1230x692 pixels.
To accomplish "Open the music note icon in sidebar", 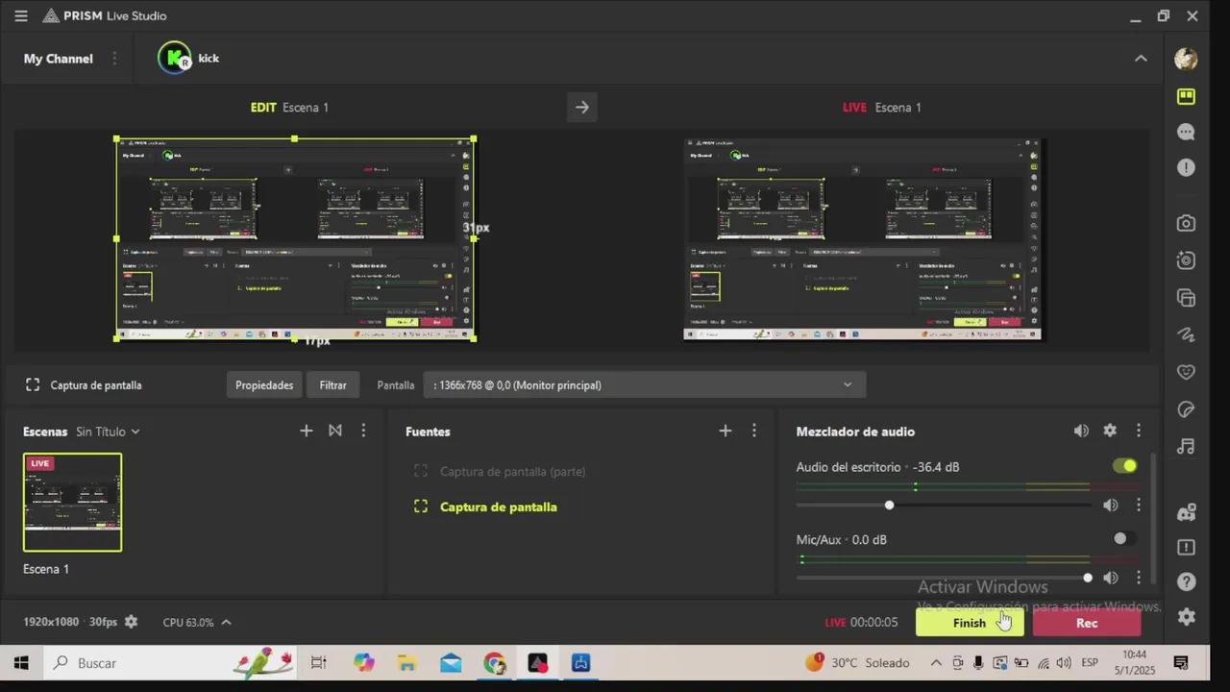I will click(x=1186, y=446).
